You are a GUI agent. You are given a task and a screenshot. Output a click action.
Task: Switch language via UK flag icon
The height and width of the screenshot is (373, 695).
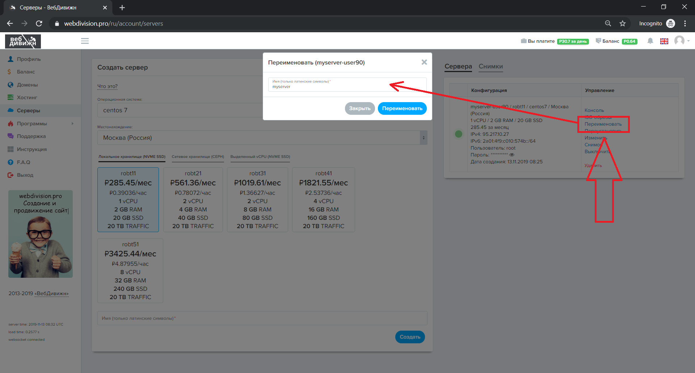[664, 41]
